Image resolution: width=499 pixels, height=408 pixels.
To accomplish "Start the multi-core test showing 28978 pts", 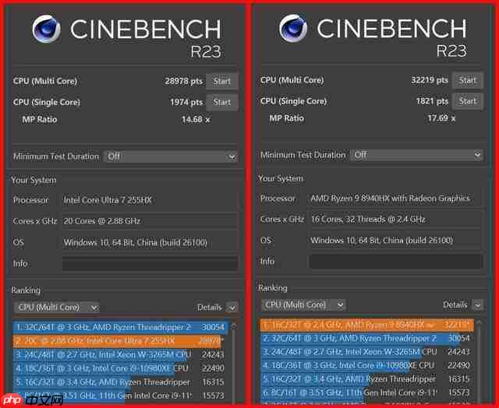I will pyautogui.click(x=222, y=81).
